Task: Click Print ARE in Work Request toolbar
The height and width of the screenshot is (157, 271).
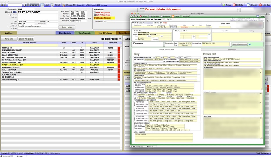Action: 154,16
